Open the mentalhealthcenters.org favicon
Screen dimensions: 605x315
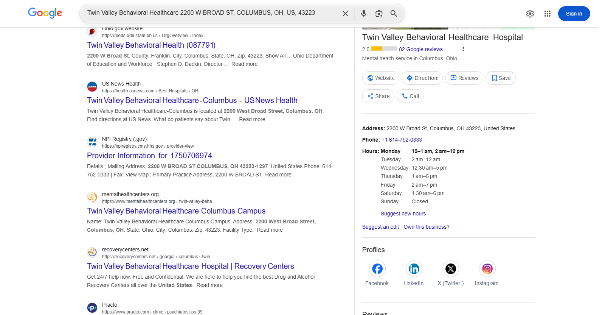[92, 197]
